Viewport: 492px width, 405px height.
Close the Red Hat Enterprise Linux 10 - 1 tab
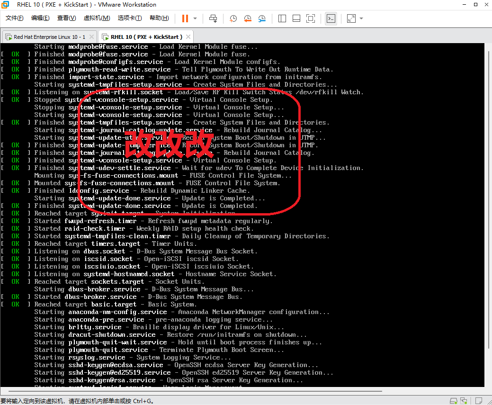91,37
